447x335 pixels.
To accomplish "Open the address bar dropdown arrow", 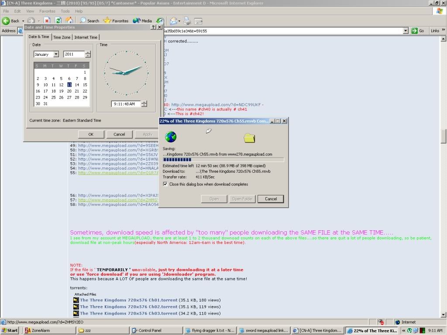I will (406, 31).
